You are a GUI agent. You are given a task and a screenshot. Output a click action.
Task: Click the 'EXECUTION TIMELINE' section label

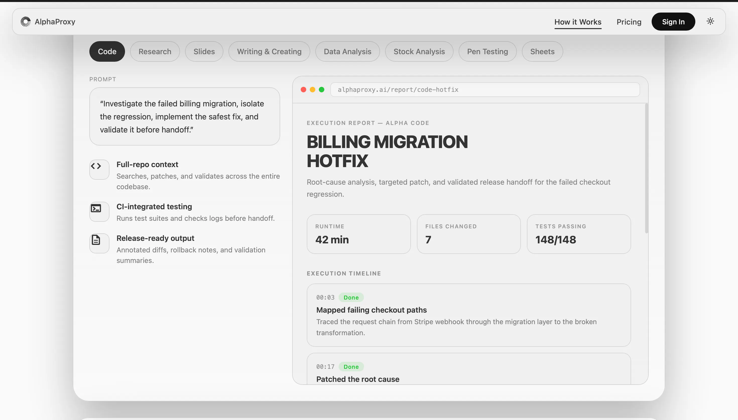pos(344,273)
